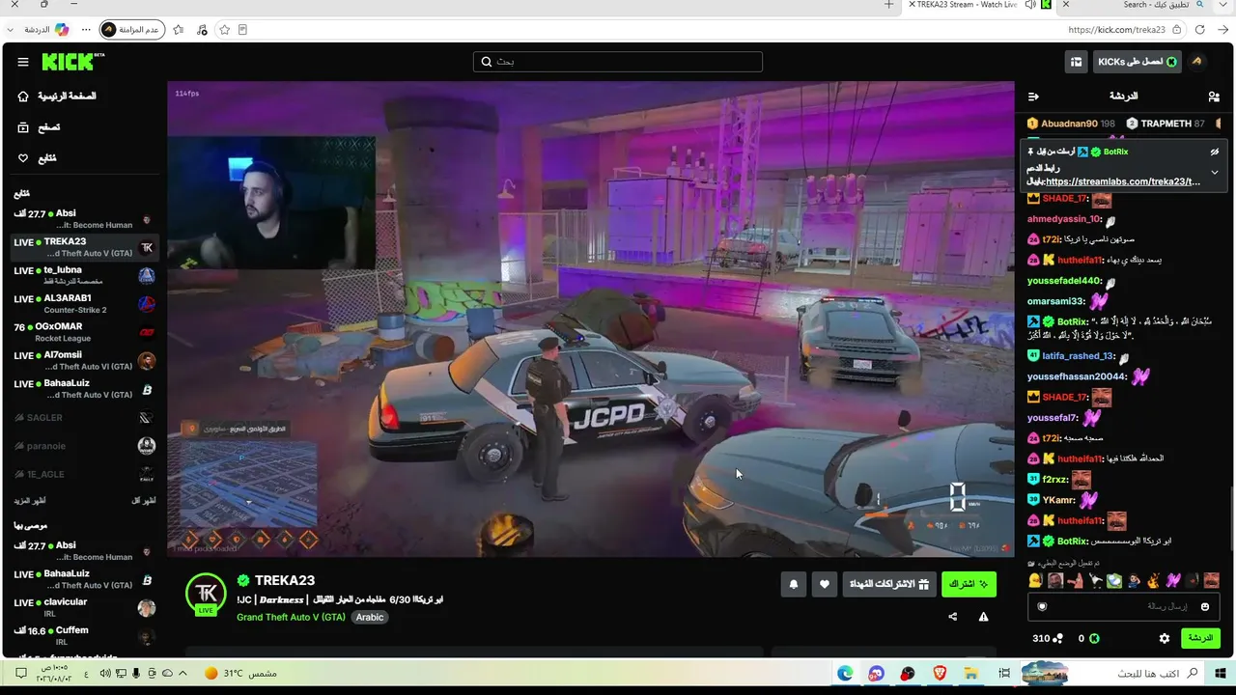
Task: Mute the TREKA23 tab audio icon
Action: point(1029,5)
